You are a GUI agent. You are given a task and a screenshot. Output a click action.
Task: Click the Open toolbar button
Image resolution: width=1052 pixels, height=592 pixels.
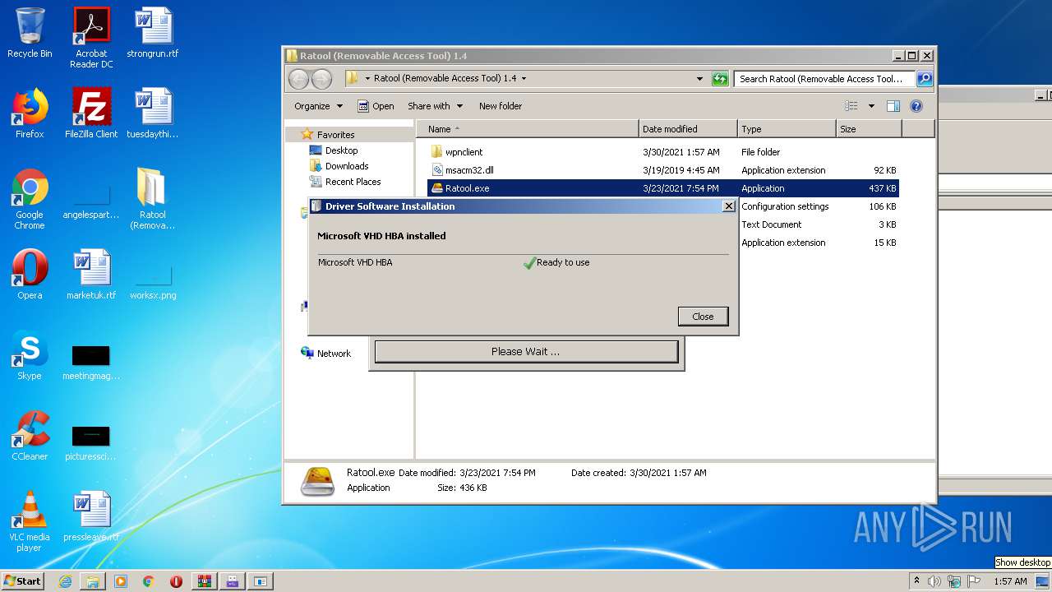(x=376, y=106)
